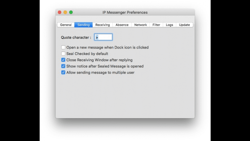Switch to the General tab
Image resolution: width=250 pixels, height=141 pixels.
click(66, 25)
